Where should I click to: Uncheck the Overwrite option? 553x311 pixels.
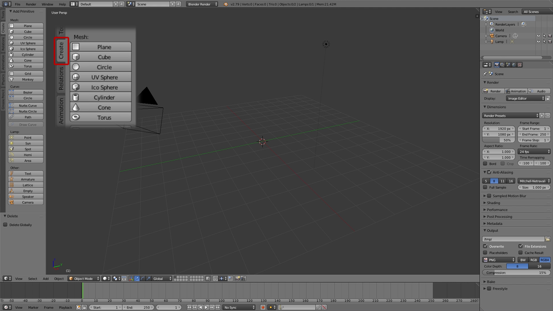pyautogui.click(x=485, y=246)
